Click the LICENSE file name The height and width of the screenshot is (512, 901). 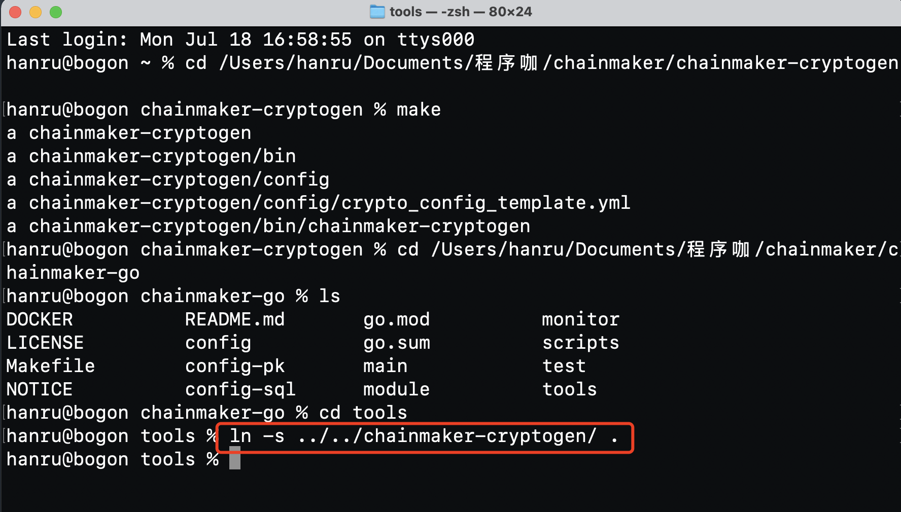pyautogui.click(x=45, y=343)
